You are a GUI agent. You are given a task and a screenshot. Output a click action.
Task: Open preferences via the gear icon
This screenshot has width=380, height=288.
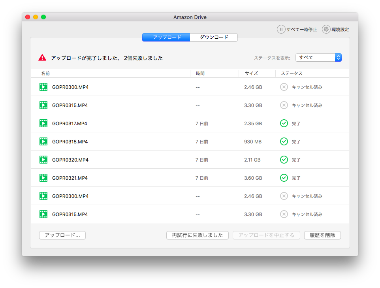[x=326, y=29]
